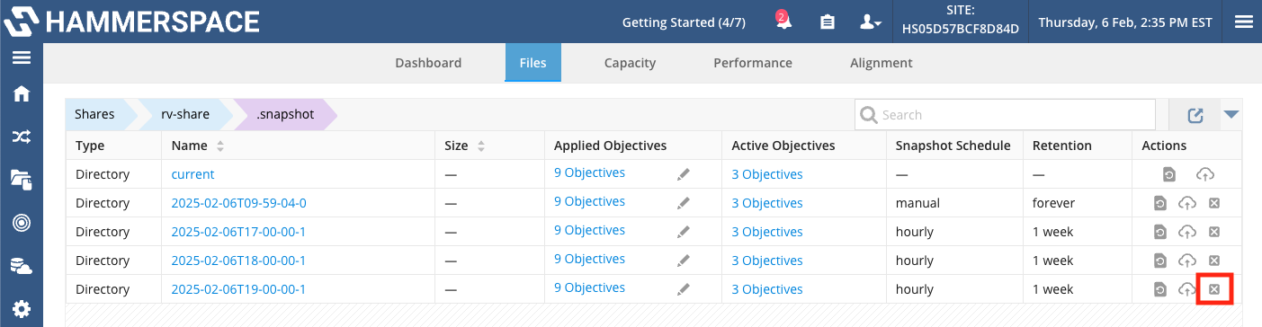Cloud upload icon for 19-00-00-1 snapshot
Viewport: 1262px width, 327px height.
(1187, 289)
